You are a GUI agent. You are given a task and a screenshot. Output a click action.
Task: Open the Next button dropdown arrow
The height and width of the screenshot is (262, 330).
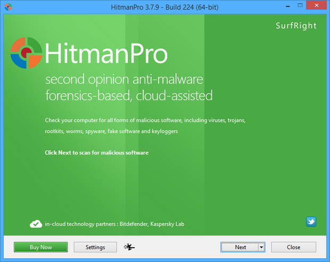point(261,247)
